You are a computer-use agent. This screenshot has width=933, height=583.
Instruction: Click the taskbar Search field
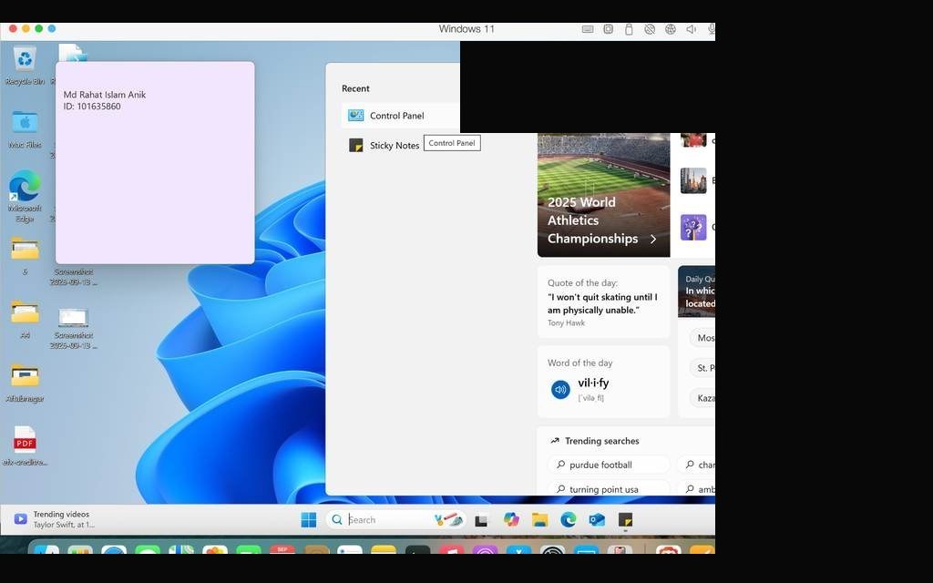click(x=395, y=520)
